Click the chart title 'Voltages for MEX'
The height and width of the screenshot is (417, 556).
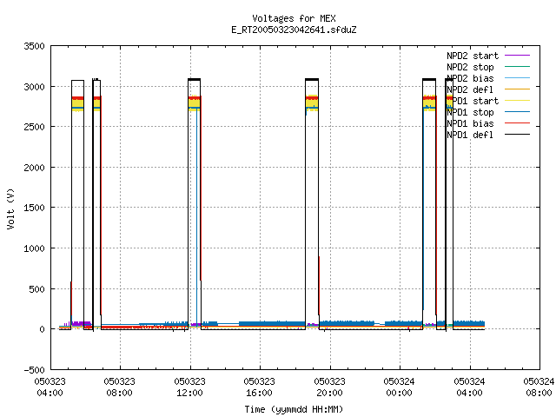[294, 18]
